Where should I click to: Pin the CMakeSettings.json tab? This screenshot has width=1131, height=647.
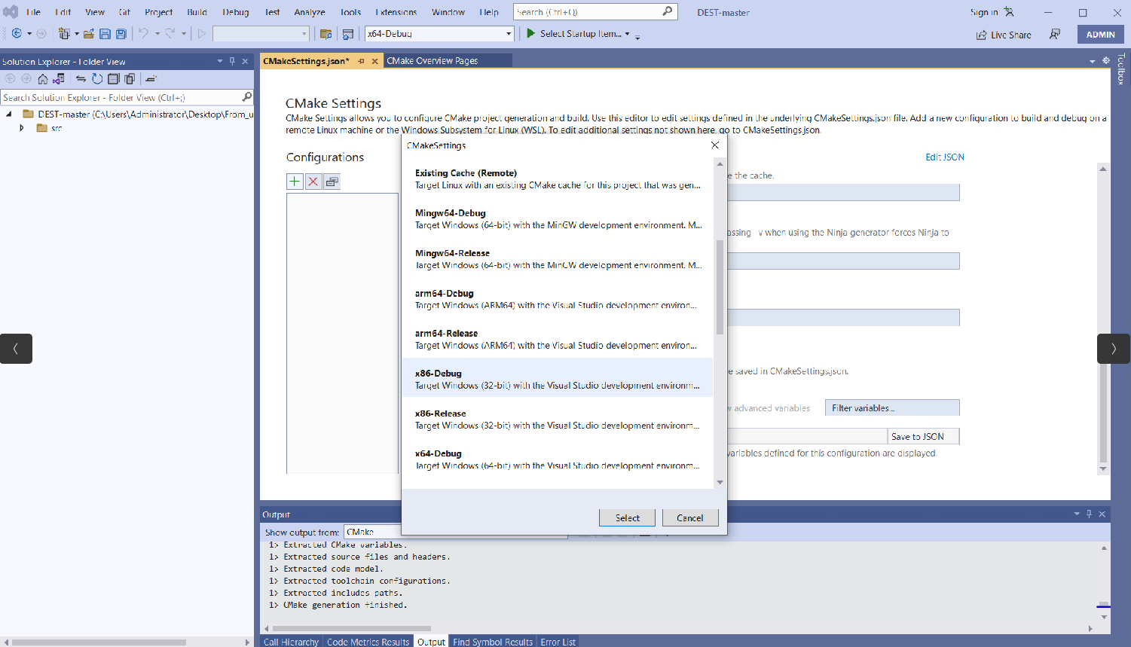pyautogui.click(x=361, y=61)
